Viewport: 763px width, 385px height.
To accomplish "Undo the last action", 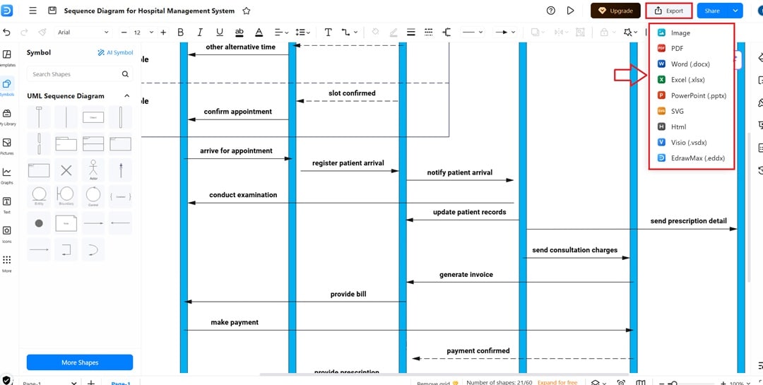I will coord(6,32).
